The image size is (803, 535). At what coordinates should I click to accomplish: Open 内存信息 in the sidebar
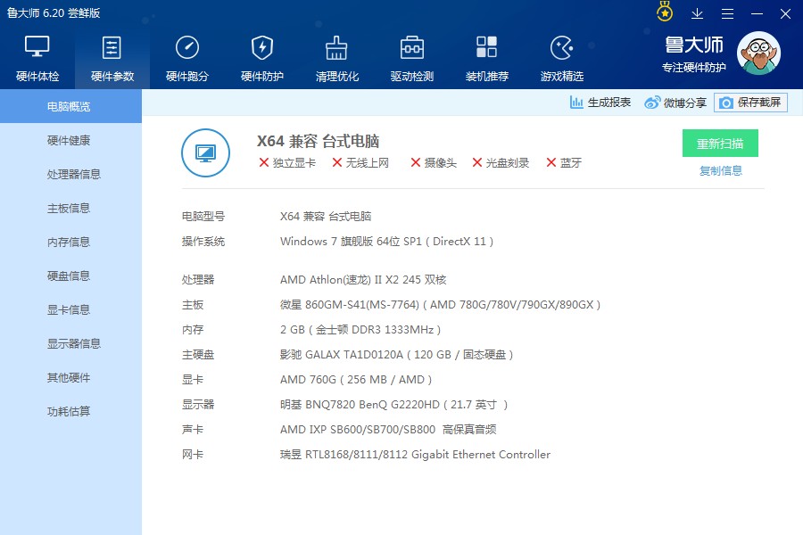(70, 242)
